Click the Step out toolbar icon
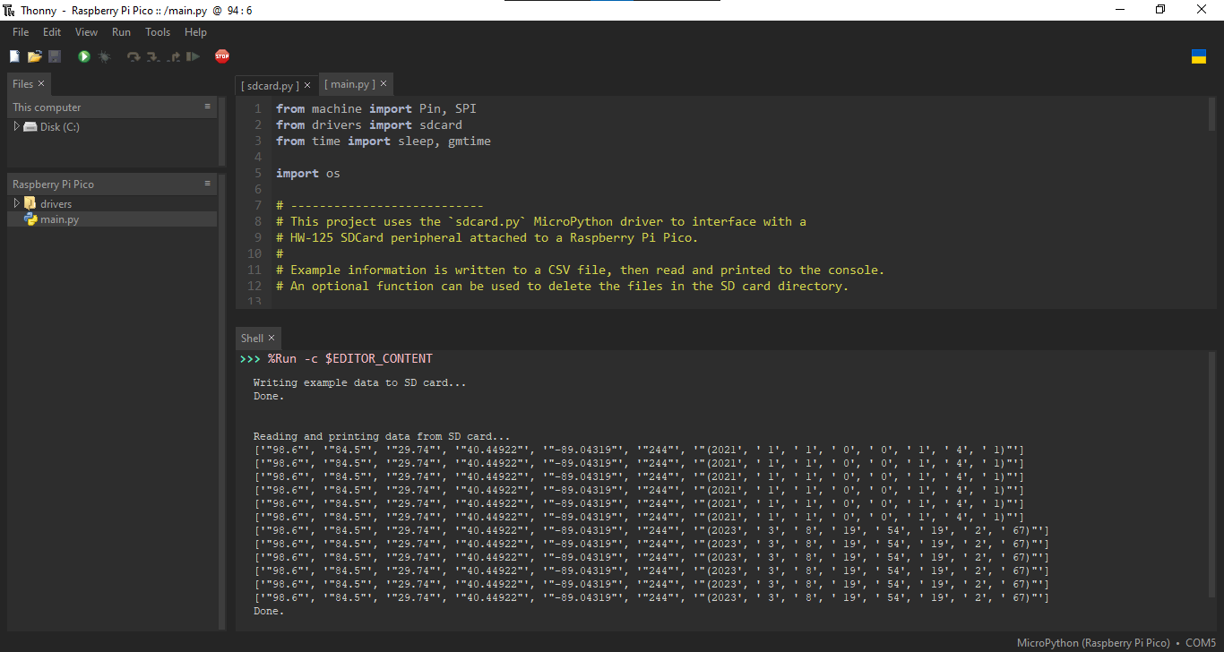Viewport: 1224px width, 652px height. tap(174, 56)
